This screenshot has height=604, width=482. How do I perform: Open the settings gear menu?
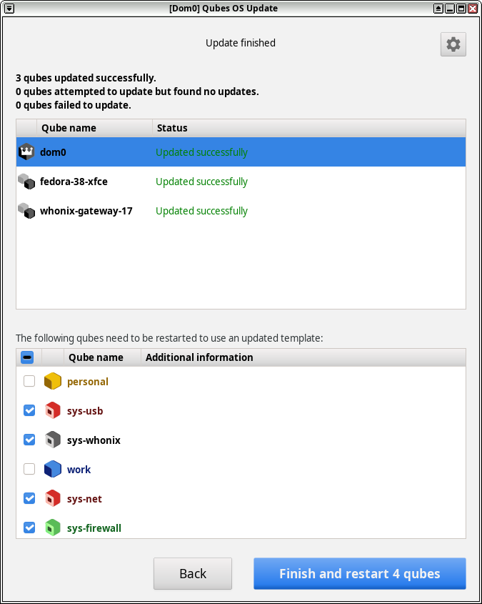[453, 44]
